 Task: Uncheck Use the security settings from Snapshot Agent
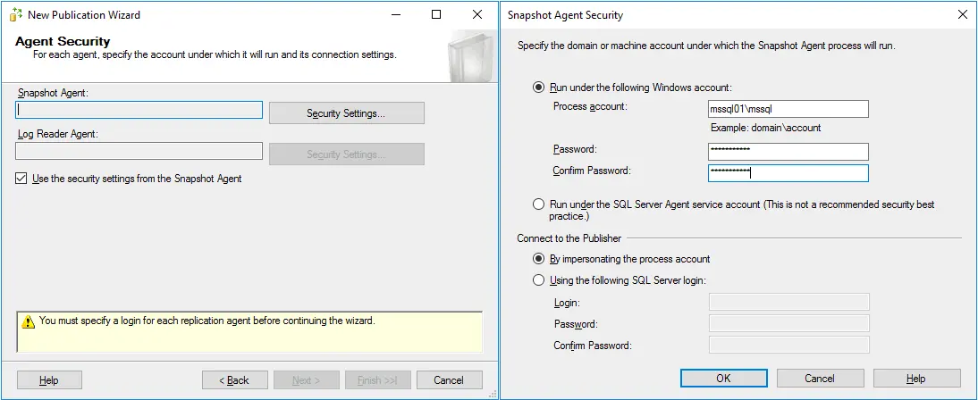21,179
